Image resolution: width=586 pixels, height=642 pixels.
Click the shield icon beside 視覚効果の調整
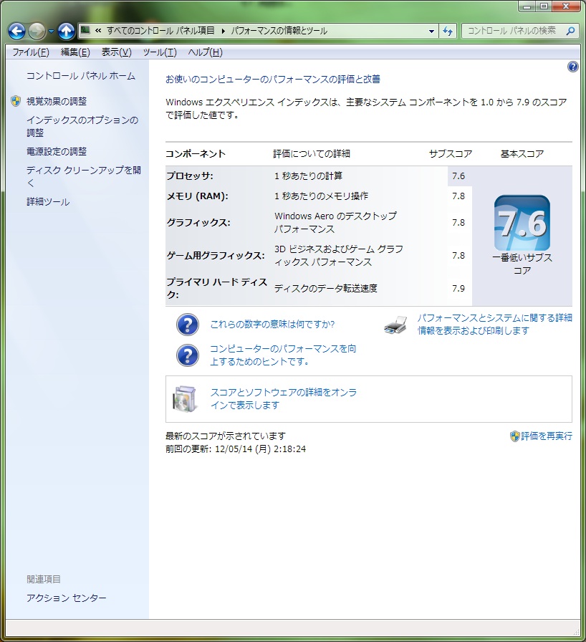pyautogui.click(x=16, y=101)
